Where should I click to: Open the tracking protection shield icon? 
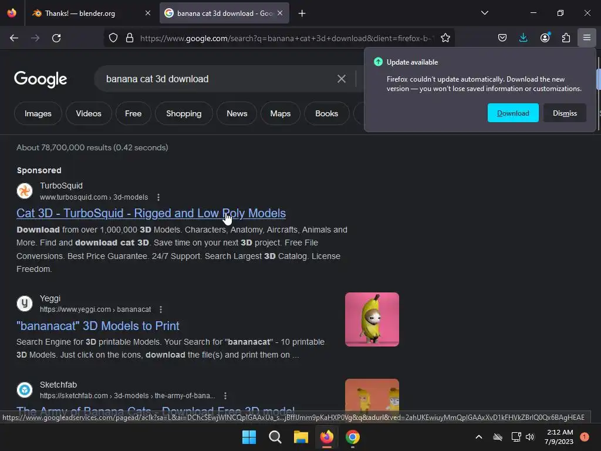coord(113,38)
